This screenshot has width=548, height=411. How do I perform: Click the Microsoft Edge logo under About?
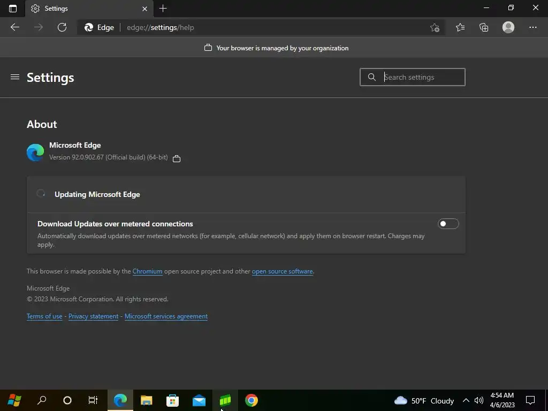tap(35, 152)
